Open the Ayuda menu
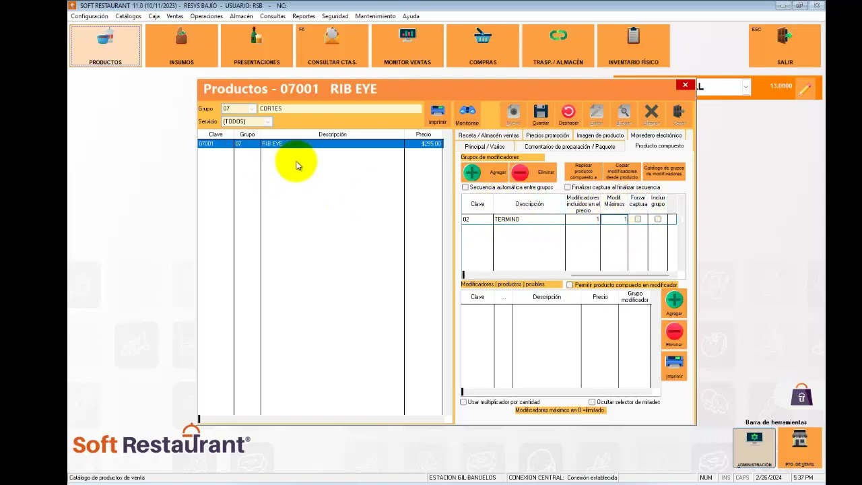Screen dimensions: 862x485 click(x=411, y=16)
